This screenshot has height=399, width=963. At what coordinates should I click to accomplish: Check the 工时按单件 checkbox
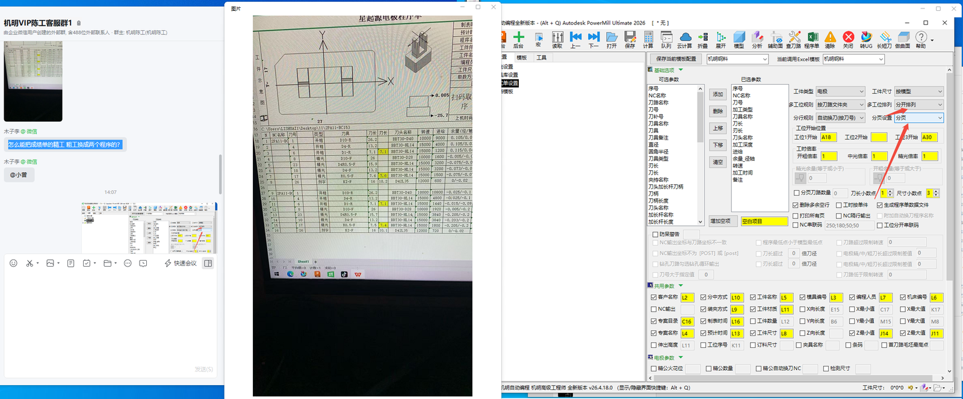[839, 205]
